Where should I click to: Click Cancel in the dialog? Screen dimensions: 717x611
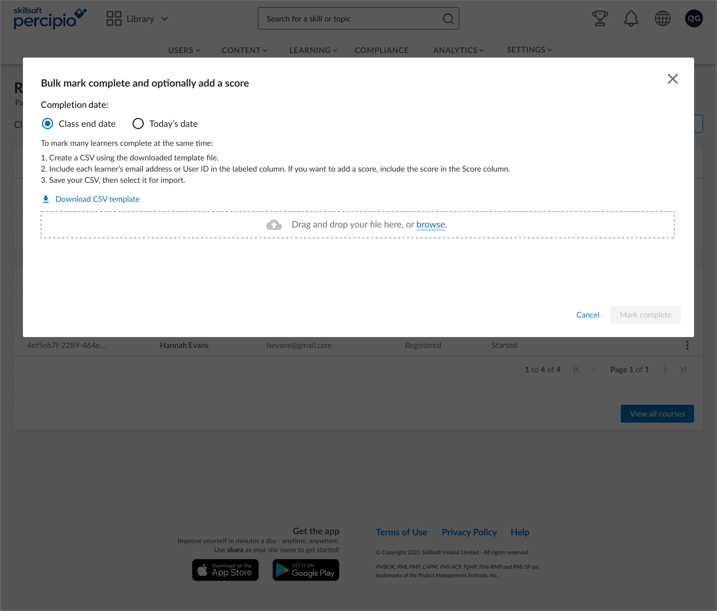click(587, 315)
